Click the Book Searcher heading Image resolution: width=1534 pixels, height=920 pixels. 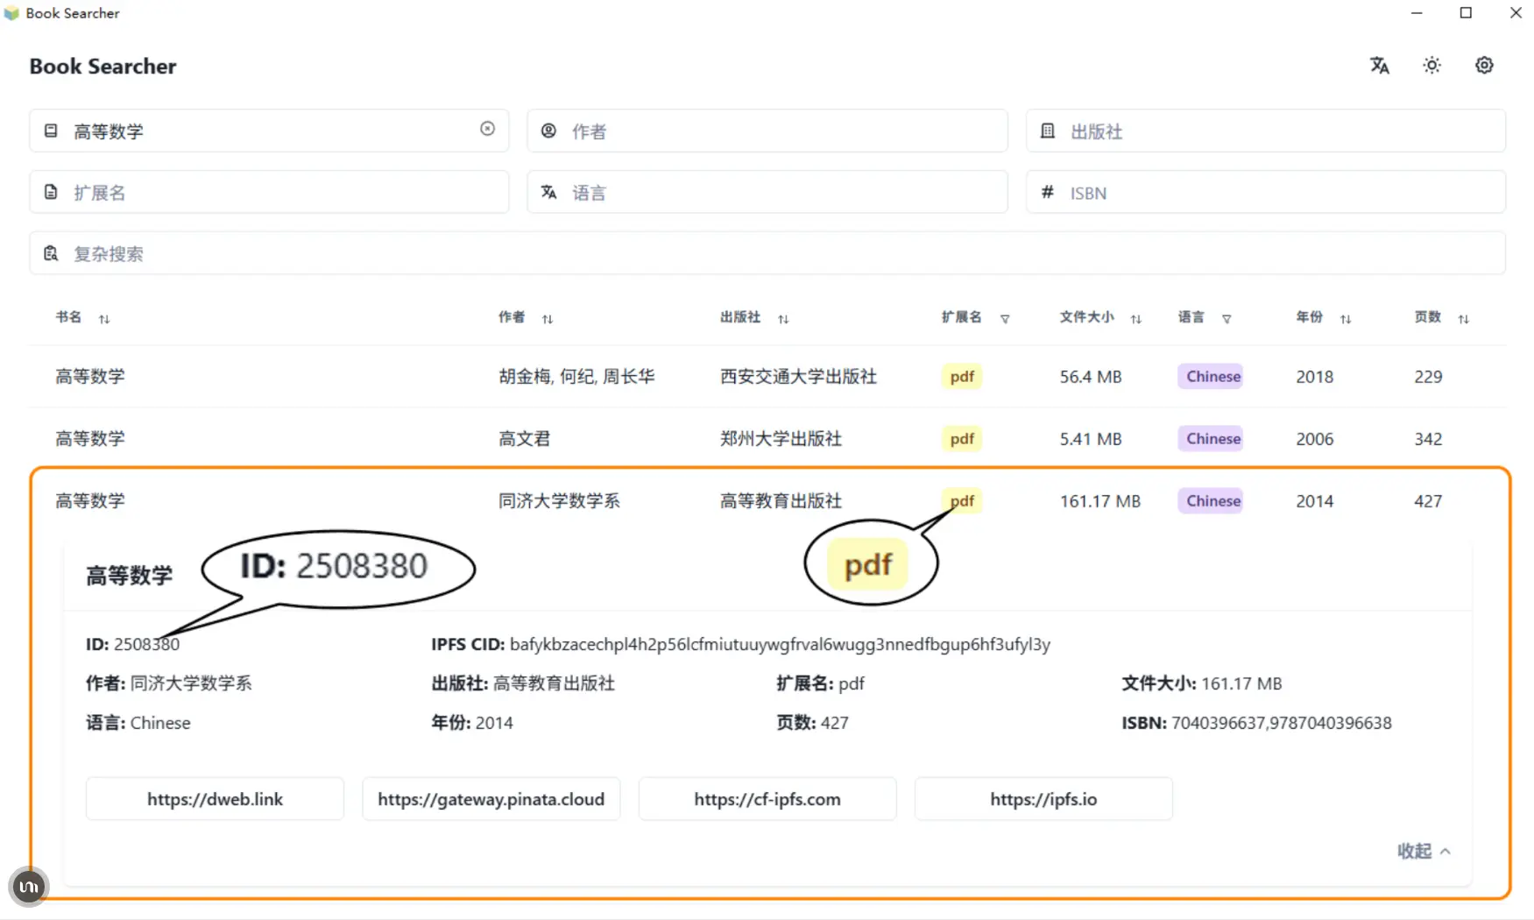pyautogui.click(x=103, y=67)
